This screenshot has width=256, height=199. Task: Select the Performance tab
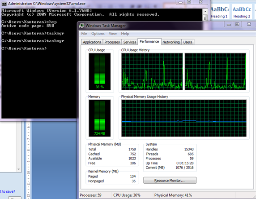(x=149, y=42)
